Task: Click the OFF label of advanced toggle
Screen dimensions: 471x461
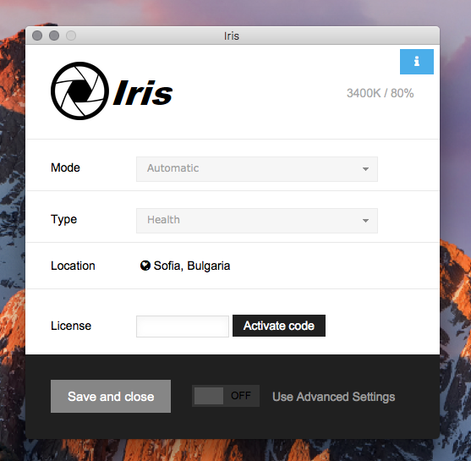Action: click(241, 396)
